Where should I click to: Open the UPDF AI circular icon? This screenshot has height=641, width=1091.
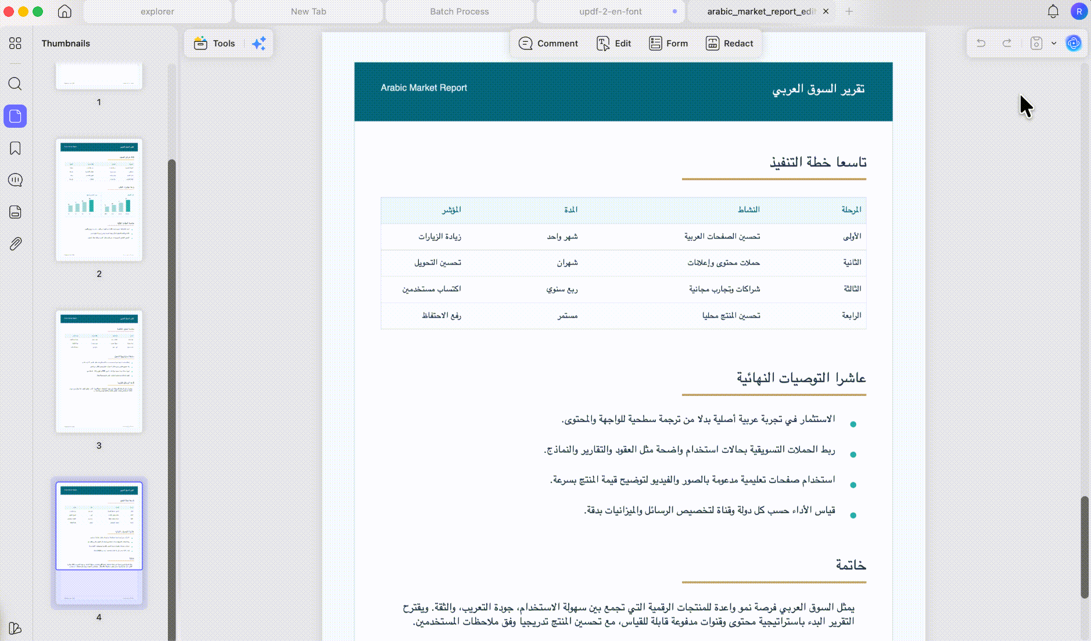1074,43
